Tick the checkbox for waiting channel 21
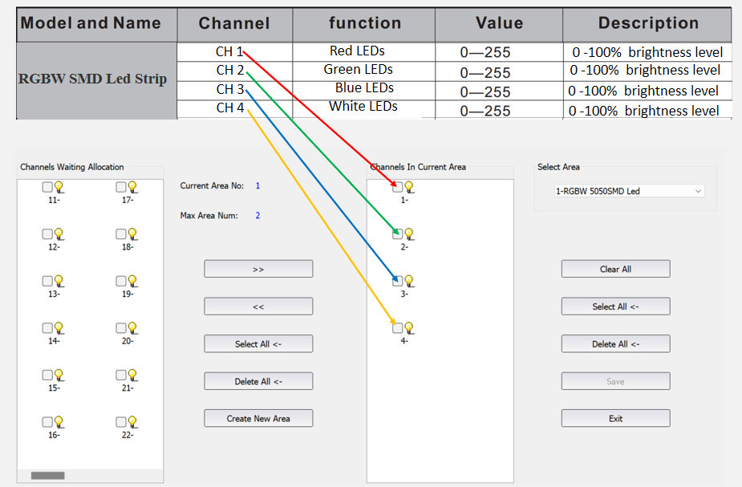The width and height of the screenshot is (742, 487). (121, 375)
